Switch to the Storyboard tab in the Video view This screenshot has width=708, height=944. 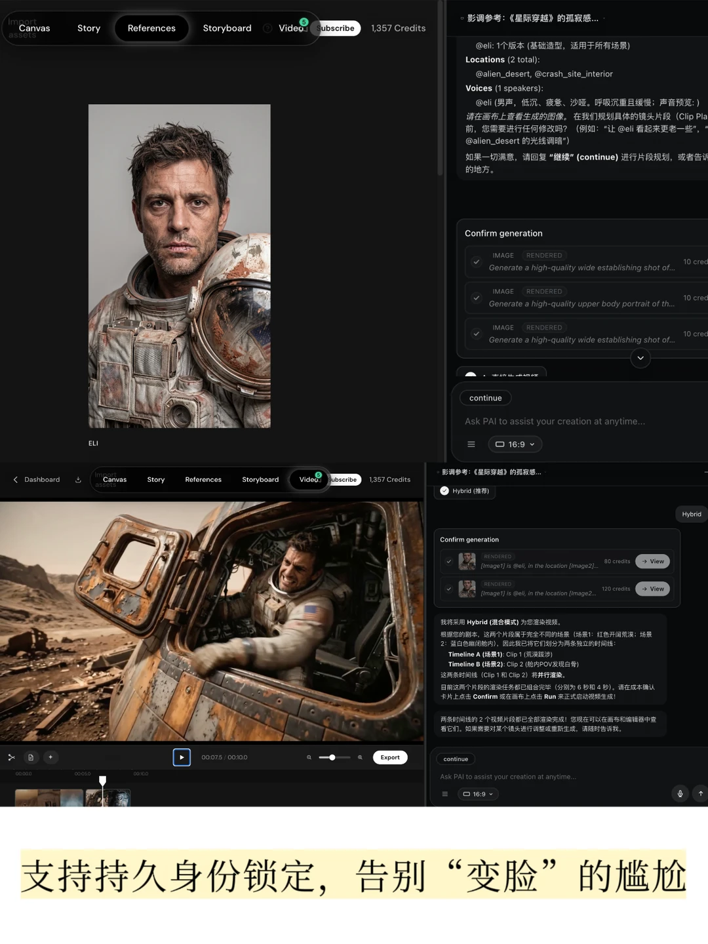click(260, 480)
